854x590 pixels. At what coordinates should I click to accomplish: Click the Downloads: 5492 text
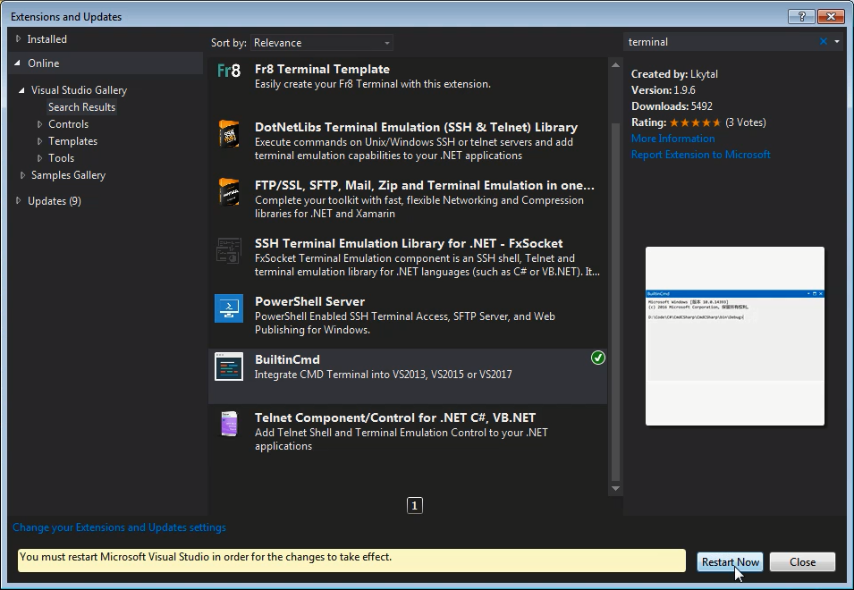[672, 106]
